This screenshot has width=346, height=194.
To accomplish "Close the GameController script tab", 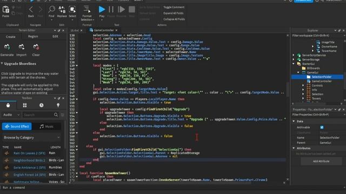I will pos(117,30).
